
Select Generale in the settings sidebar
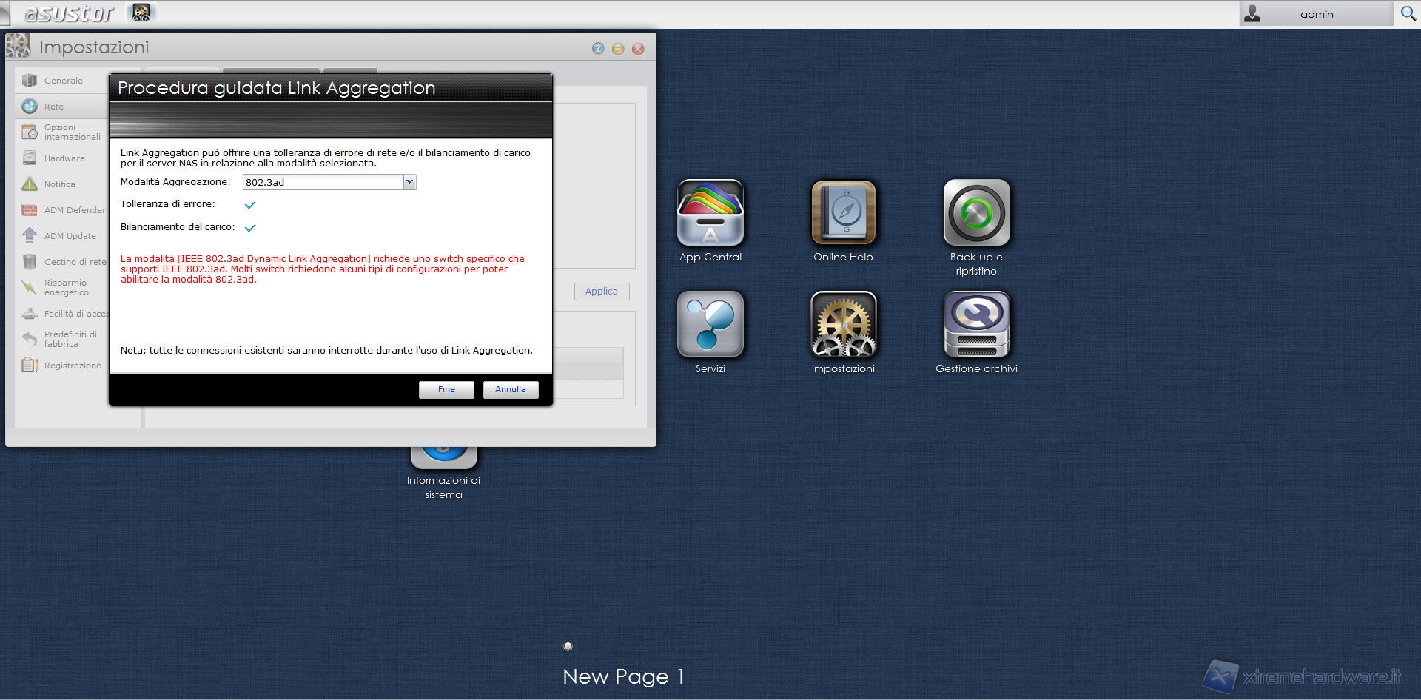tap(63, 81)
